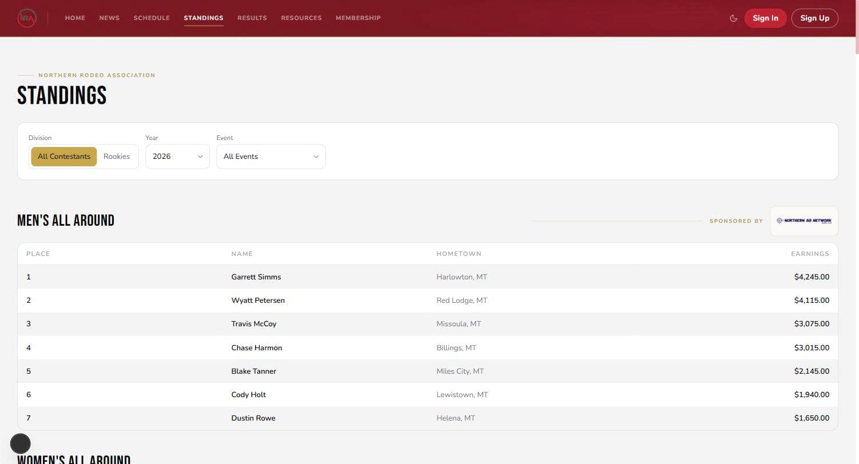Image resolution: width=859 pixels, height=464 pixels.
Task: Navigate to Results
Action: point(252,18)
